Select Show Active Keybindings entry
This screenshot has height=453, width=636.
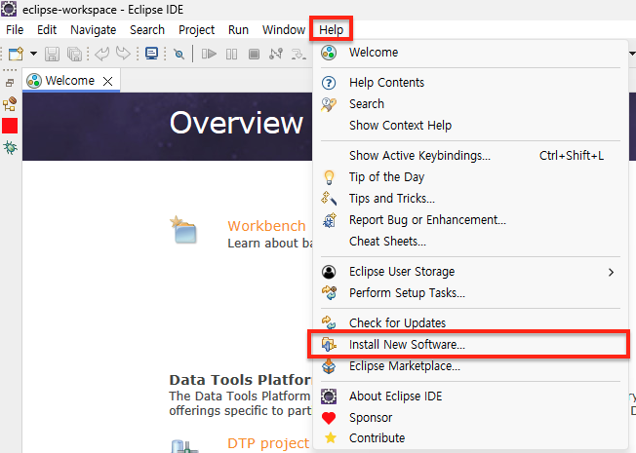click(470, 156)
